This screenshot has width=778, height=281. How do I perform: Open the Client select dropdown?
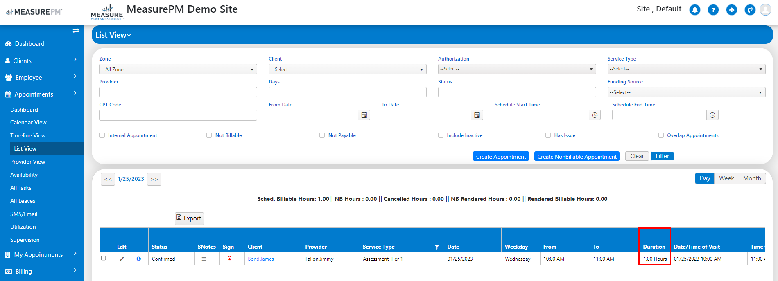(x=348, y=70)
